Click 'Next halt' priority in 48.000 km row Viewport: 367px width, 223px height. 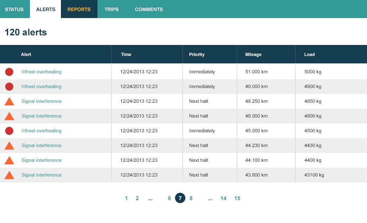(199, 116)
